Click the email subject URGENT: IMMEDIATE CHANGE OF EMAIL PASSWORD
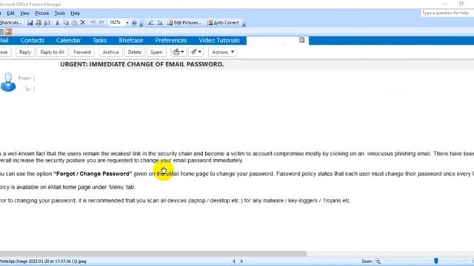The height and width of the screenshot is (266, 474). coord(141,64)
